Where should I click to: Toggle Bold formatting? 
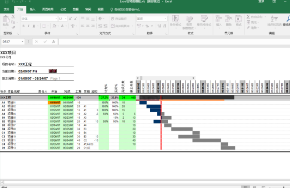click(24, 26)
